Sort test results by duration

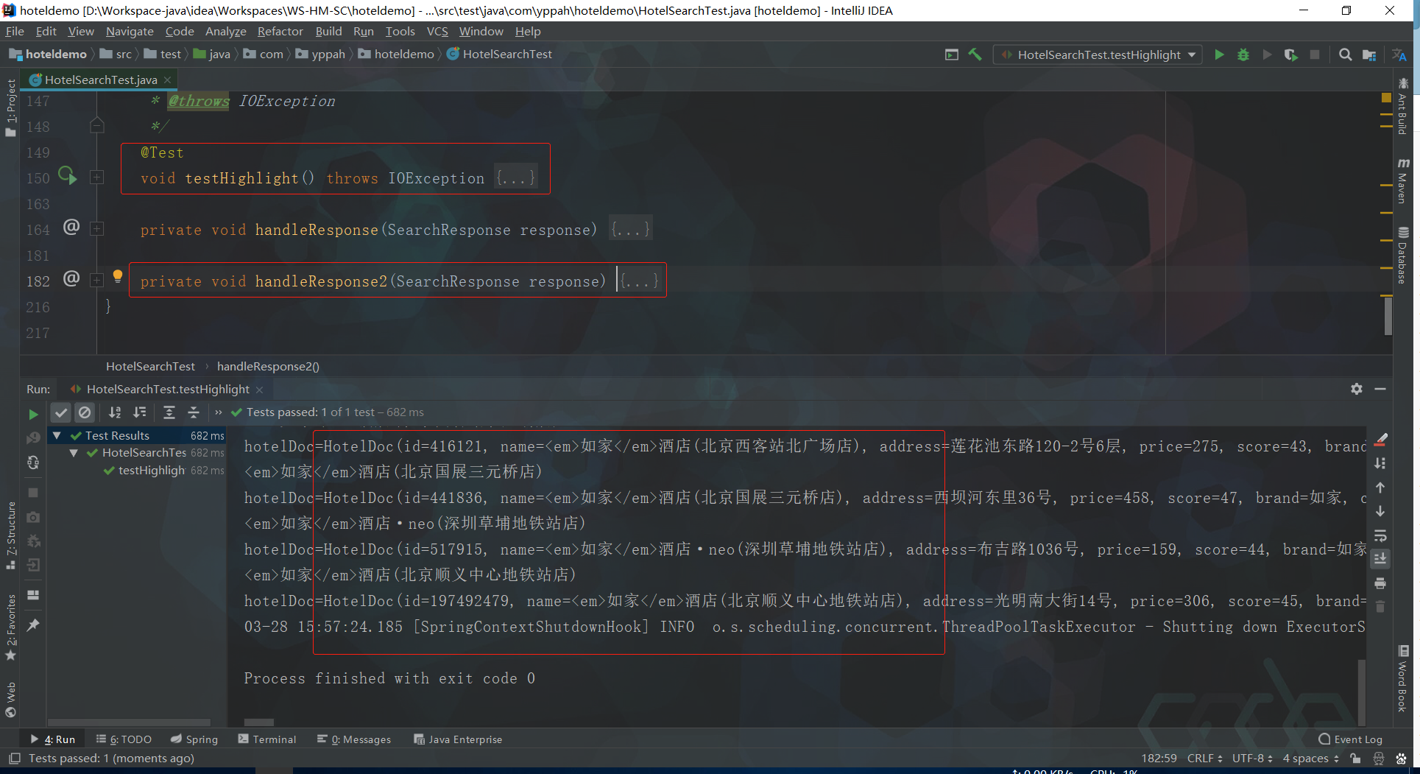pyautogui.click(x=140, y=412)
